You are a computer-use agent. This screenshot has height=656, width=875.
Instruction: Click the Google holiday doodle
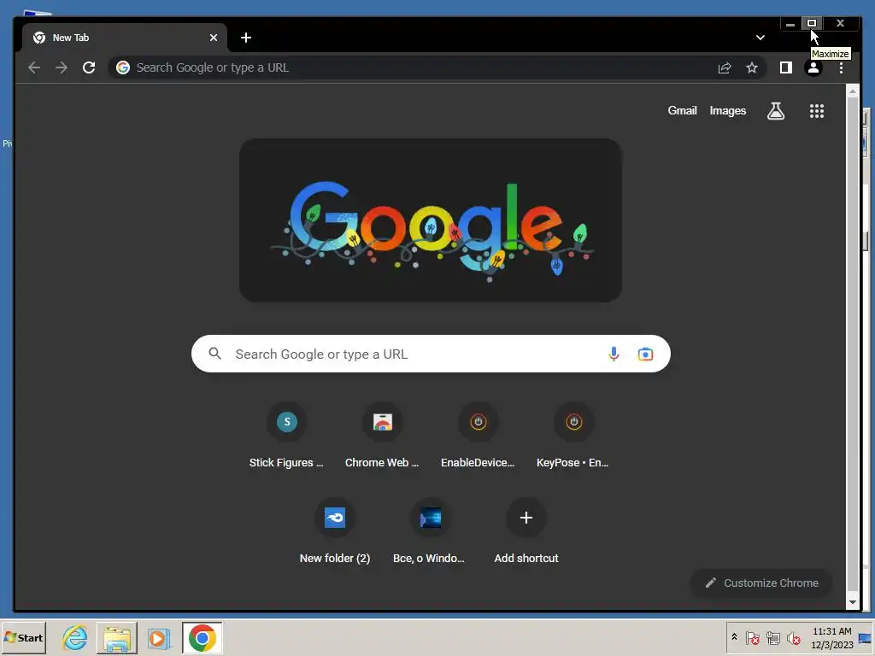click(431, 220)
